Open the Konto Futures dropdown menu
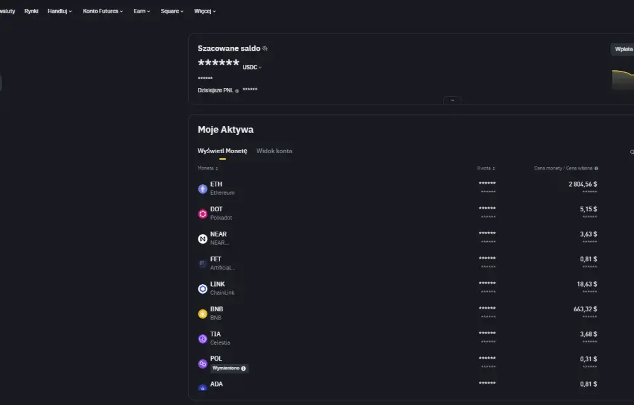Image resolution: width=634 pixels, height=405 pixels. (x=103, y=11)
